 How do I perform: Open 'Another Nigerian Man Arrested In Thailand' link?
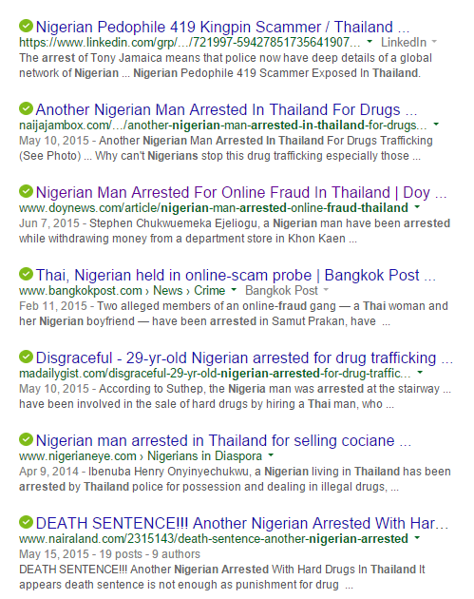pyautogui.click(x=226, y=109)
